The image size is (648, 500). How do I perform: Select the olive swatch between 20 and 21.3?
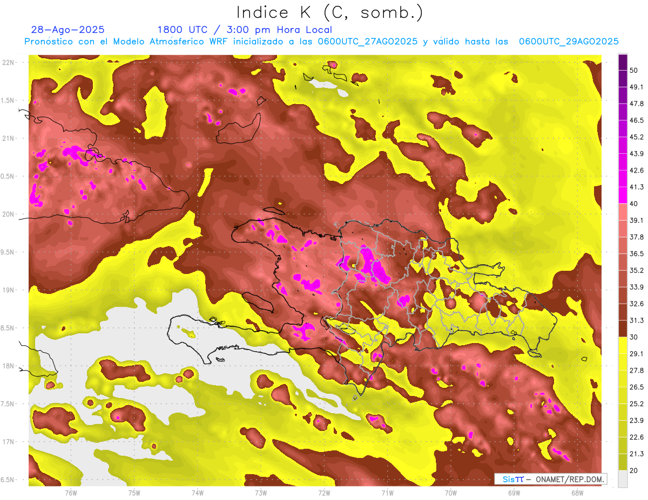point(623,462)
